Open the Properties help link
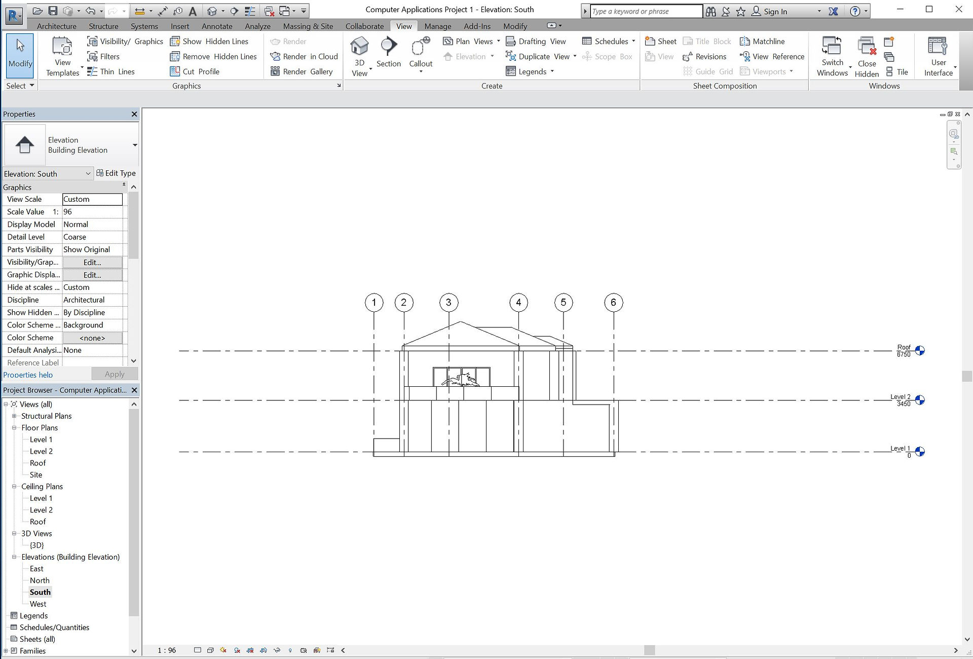Screen dimensions: 973x659 [x=28, y=375]
